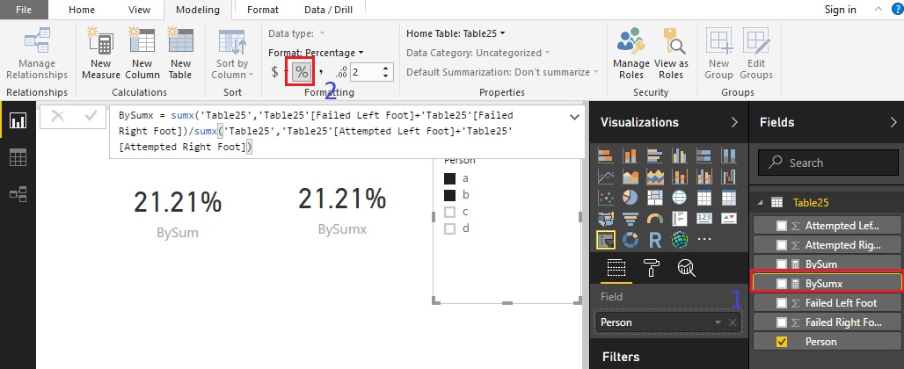Collapse the Table25 tree node

tap(760, 202)
